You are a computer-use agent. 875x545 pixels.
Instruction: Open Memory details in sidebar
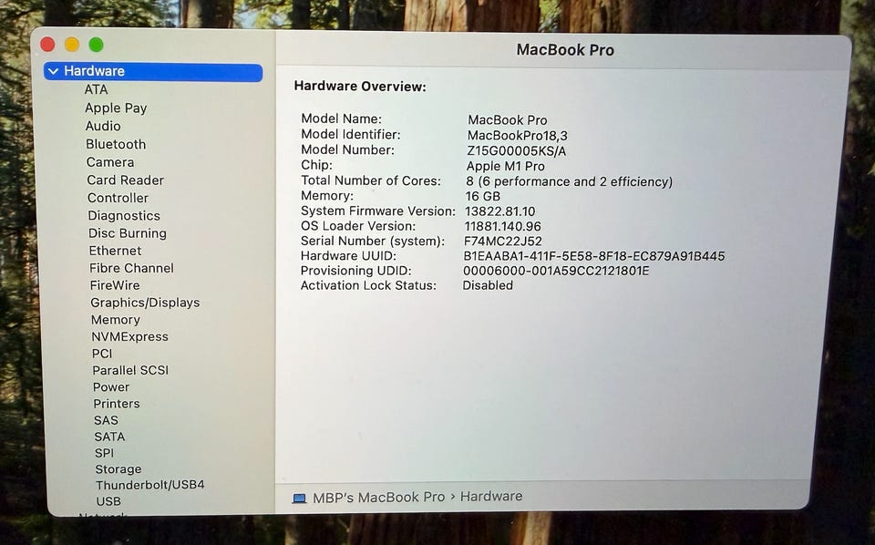point(116,320)
